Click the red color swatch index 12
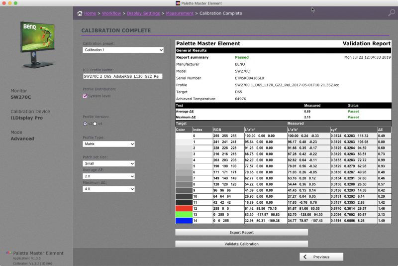Image resolution: width=398 pixels, height=266 pixels. click(x=184, y=208)
